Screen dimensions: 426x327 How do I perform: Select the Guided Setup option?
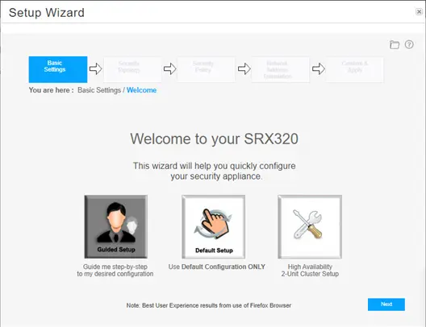click(x=116, y=226)
